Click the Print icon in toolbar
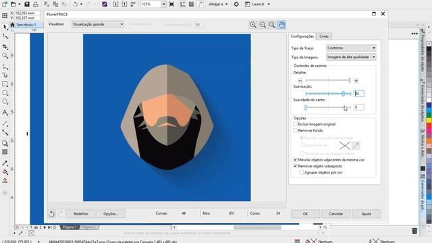Image resolution: width=432 pixels, height=243 pixels. pos(36,4)
